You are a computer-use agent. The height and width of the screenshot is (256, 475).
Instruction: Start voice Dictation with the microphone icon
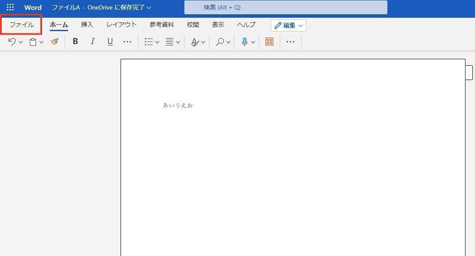(x=244, y=42)
